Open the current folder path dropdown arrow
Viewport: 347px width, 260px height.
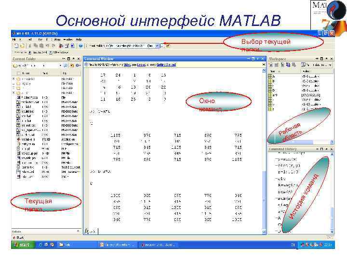[157, 46]
